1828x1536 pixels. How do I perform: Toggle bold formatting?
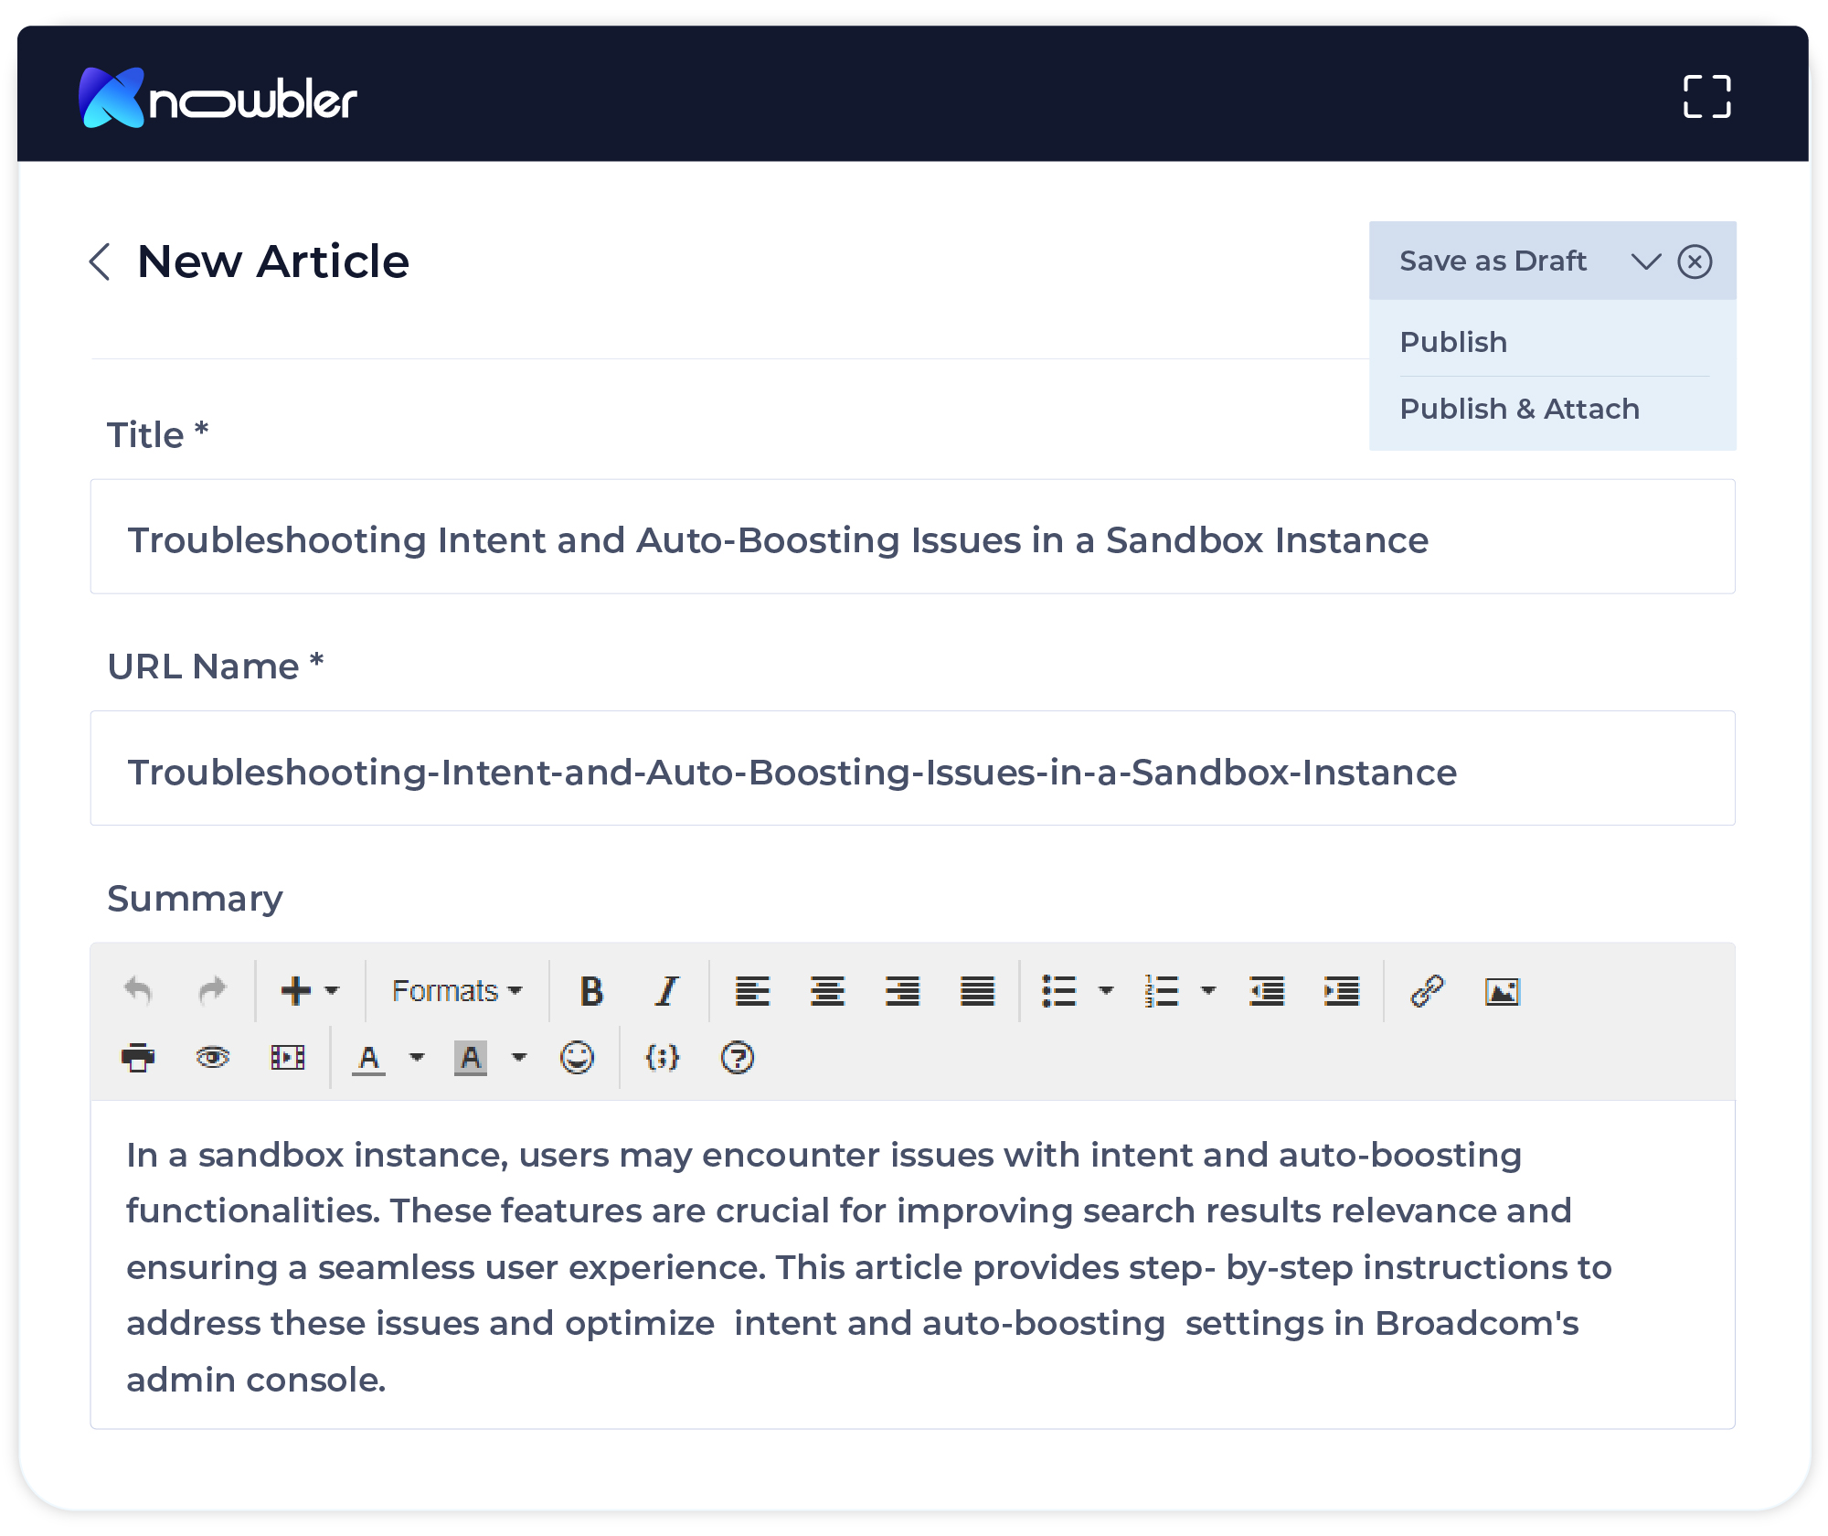tap(591, 991)
